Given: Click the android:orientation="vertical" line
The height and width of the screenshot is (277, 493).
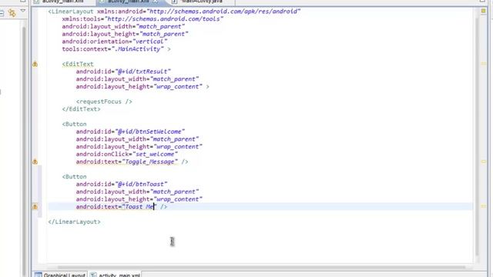Looking at the screenshot, I should 115,42.
